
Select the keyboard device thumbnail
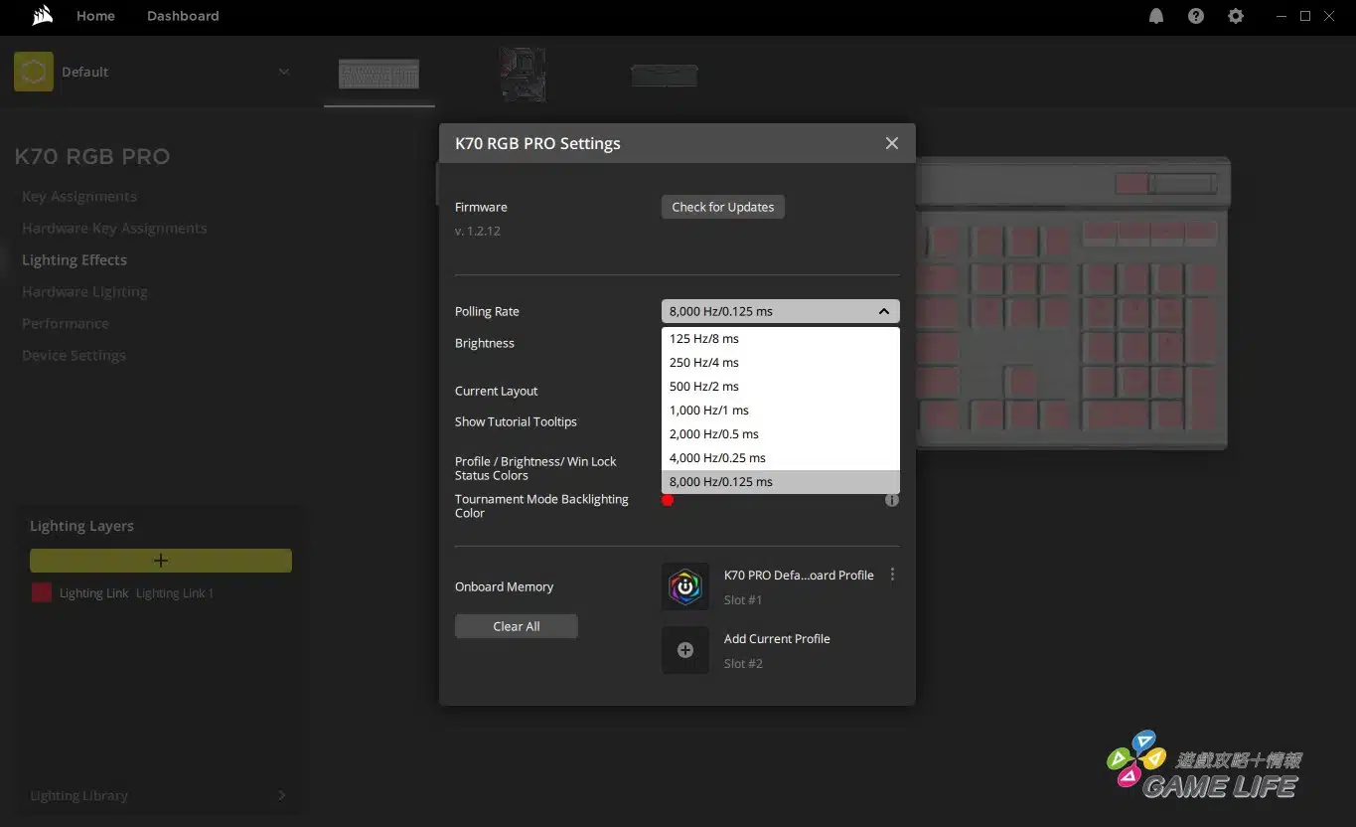378,75
